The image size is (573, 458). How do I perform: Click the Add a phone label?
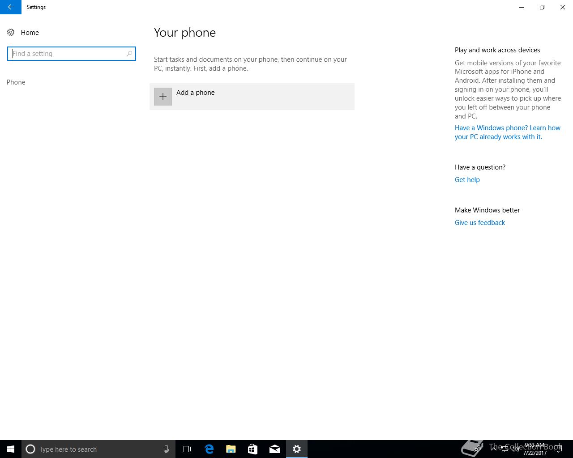point(195,93)
